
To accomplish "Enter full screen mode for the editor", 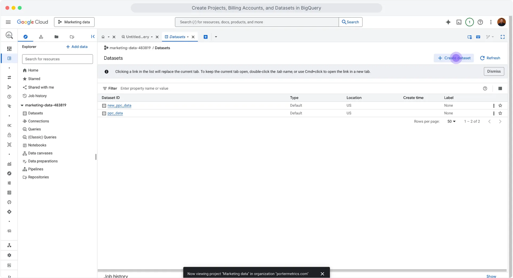I will 503,37.
